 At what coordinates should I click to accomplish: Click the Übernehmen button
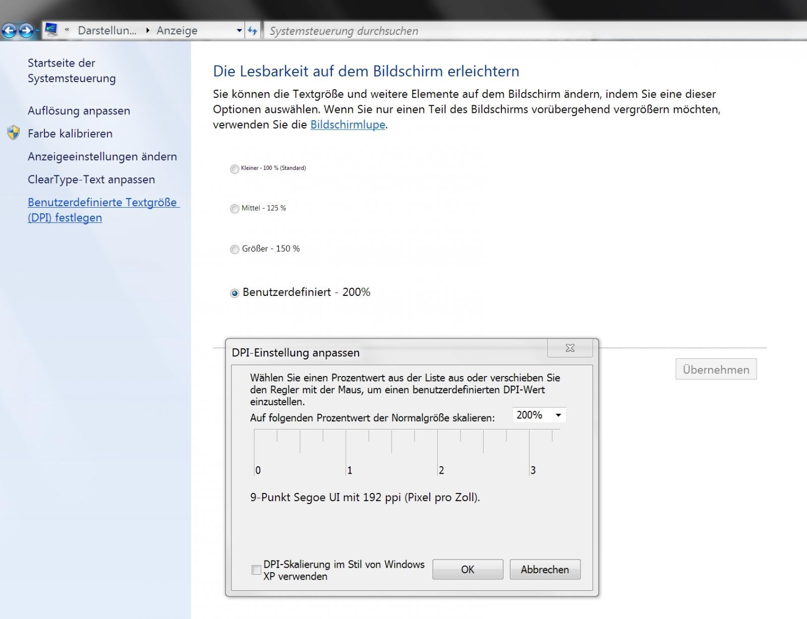click(716, 369)
